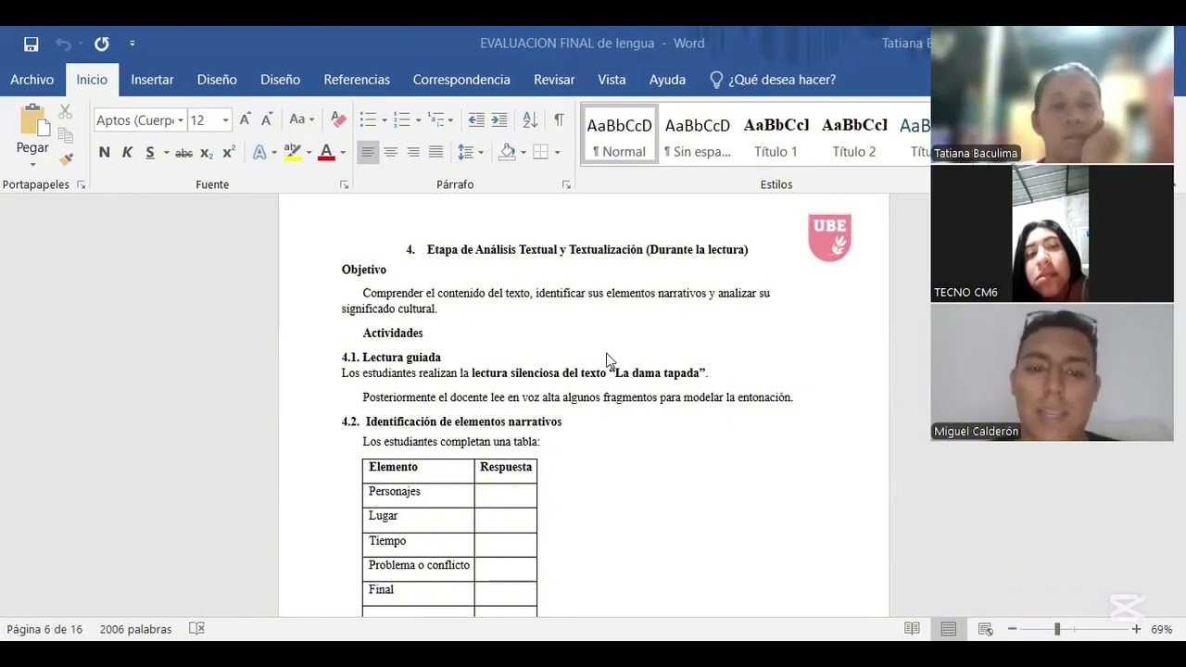Open the Fuente dialog launcher
The height and width of the screenshot is (667, 1186).
click(345, 185)
